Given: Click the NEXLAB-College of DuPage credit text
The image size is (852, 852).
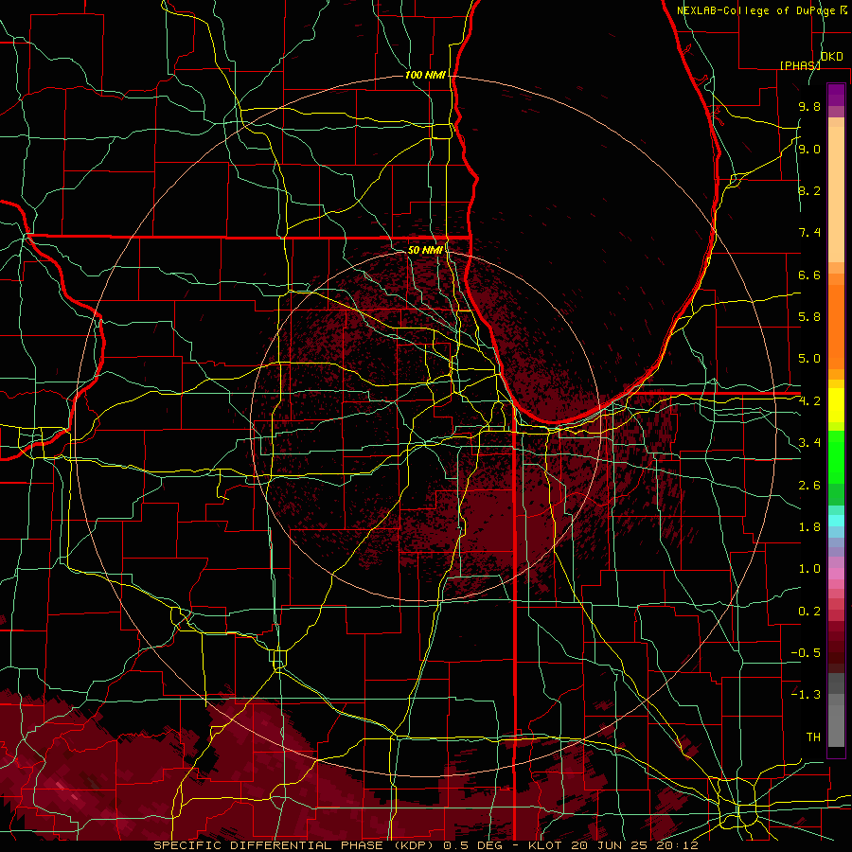Looking at the screenshot, I should pos(757,10).
